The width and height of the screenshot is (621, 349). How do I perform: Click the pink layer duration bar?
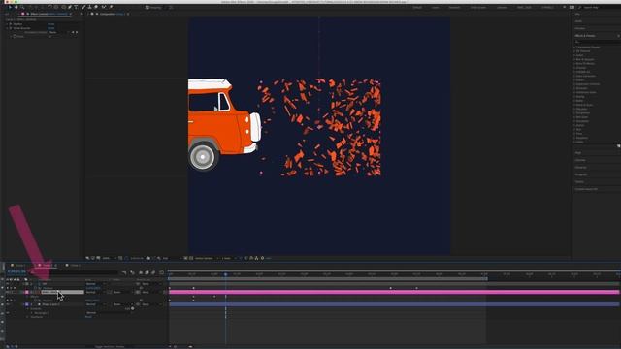[394, 292]
